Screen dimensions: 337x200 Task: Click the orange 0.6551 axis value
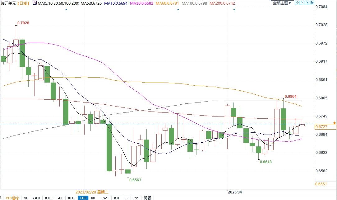[321, 184]
